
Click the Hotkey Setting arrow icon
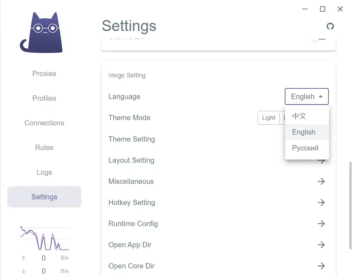coord(321,203)
